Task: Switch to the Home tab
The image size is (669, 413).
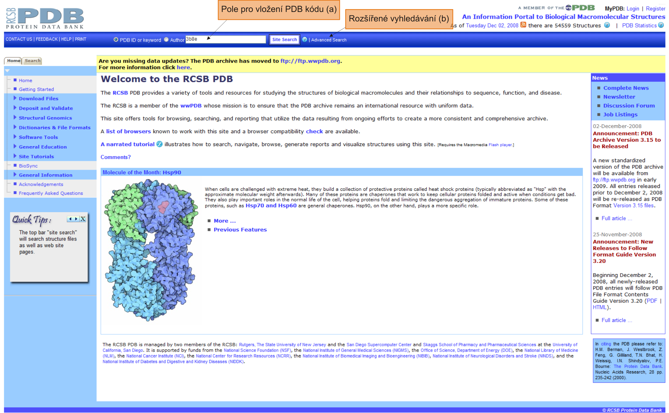Action: pos(14,61)
